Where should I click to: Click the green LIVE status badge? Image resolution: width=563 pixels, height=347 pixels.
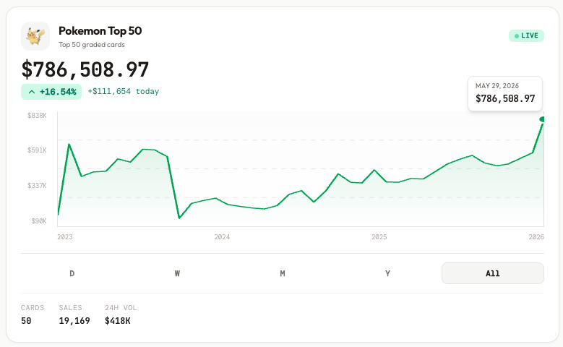tap(526, 35)
